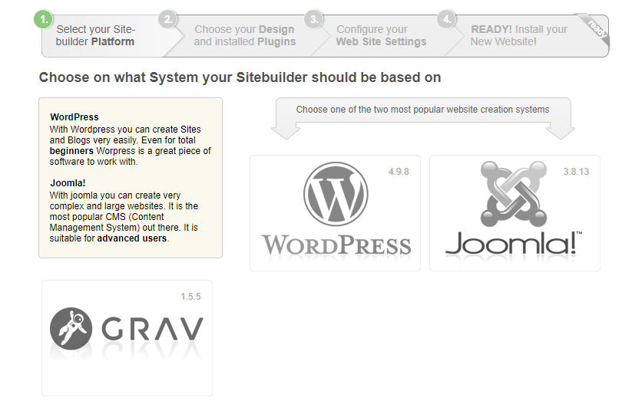632x417 pixels.
Task: Click the WordPress circular W logo
Action: (336, 195)
